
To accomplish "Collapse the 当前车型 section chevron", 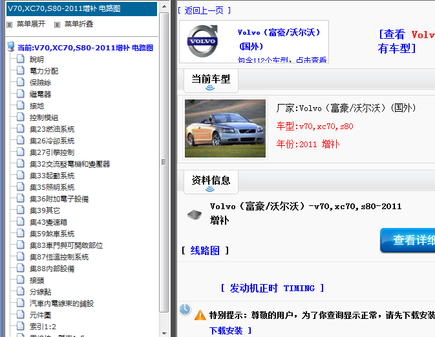I will [x=210, y=88].
